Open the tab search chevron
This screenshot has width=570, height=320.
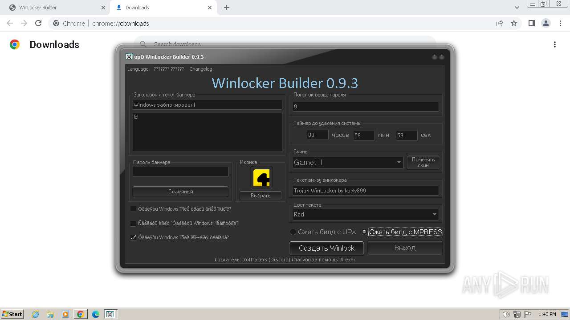click(x=517, y=8)
